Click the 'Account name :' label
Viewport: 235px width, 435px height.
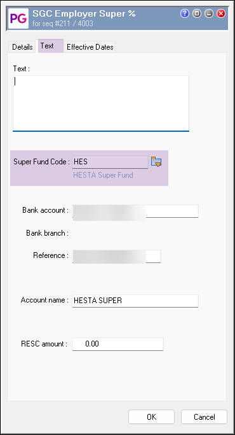tap(44, 300)
